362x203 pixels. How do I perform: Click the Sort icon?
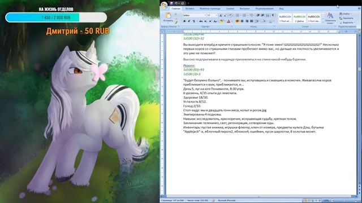(268, 15)
